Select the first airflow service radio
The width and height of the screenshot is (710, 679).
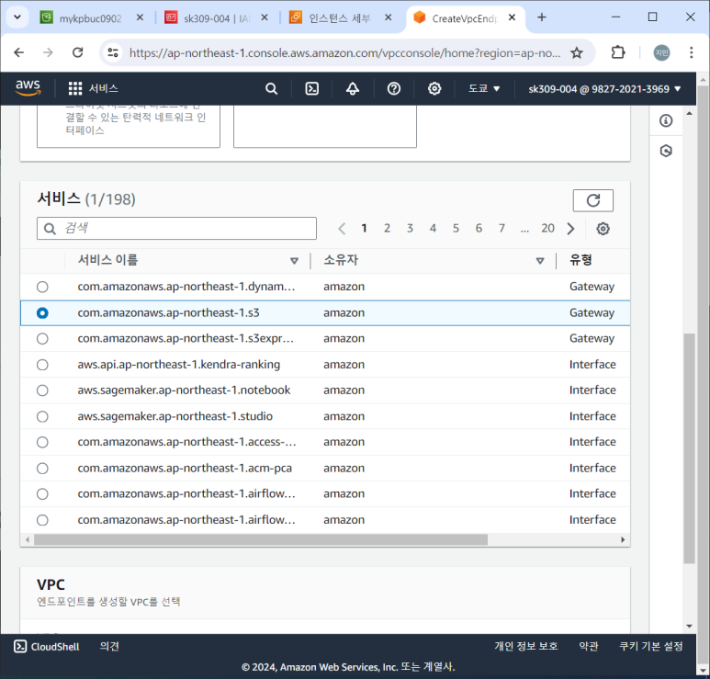point(42,493)
